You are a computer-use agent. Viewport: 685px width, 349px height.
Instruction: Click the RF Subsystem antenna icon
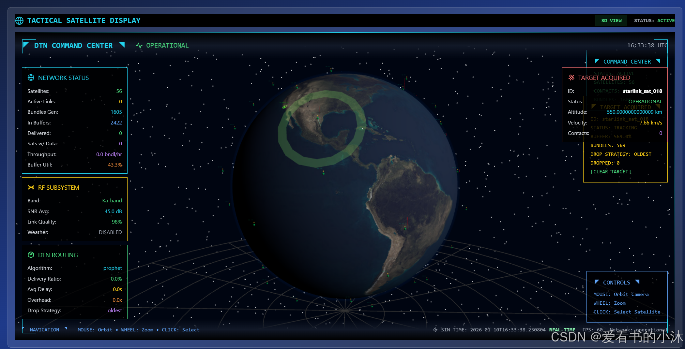point(31,187)
